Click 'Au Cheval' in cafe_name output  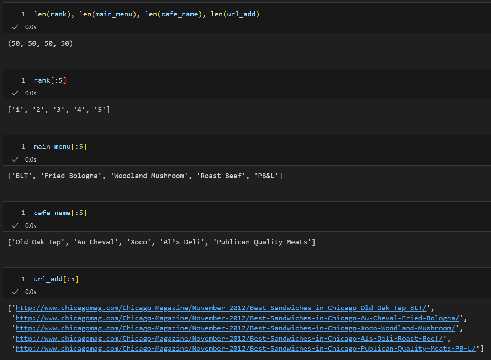[96, 242]
